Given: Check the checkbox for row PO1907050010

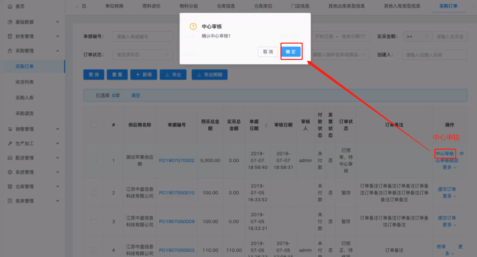Looking at the screenshot, I should click(x=94, y=193).
